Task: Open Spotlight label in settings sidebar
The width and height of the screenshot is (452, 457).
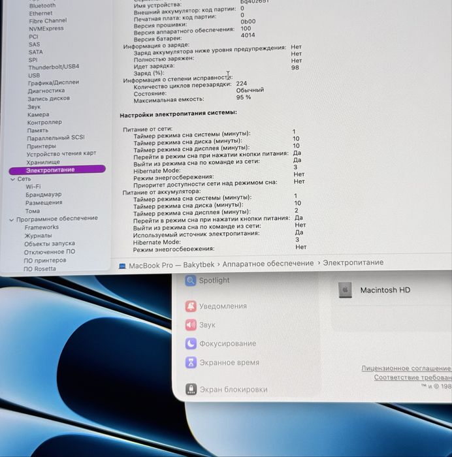Action: pyautogui.click(x=214, y=280)
